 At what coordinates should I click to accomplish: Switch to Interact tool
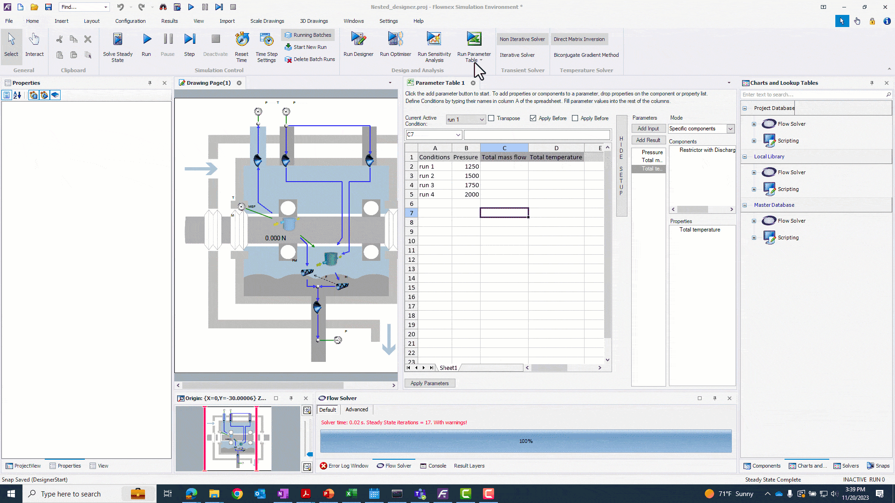34,45
